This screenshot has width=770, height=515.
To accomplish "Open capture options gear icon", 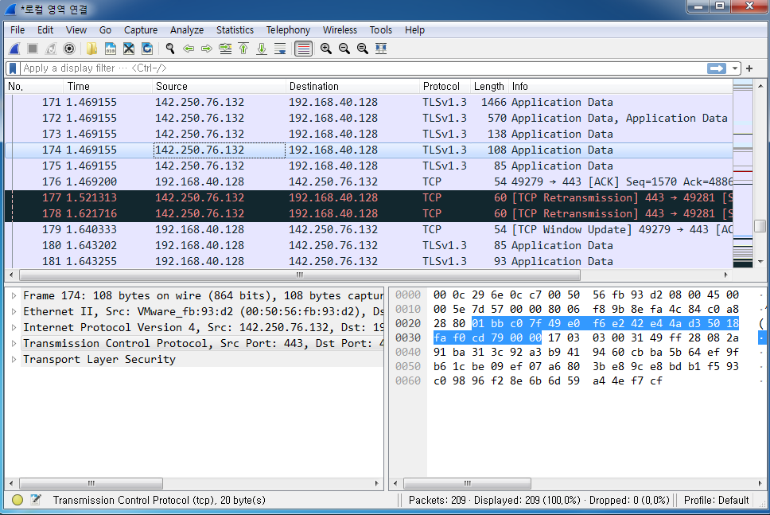I will click(x=69, y=49).
